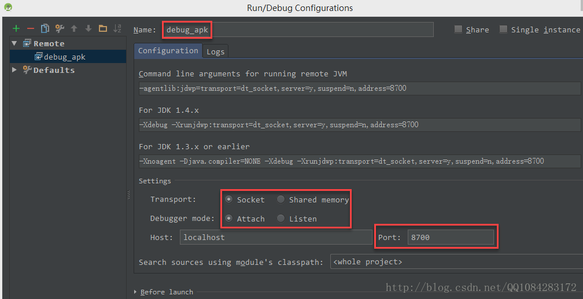Click the Host field with localhost

[276, 237]
